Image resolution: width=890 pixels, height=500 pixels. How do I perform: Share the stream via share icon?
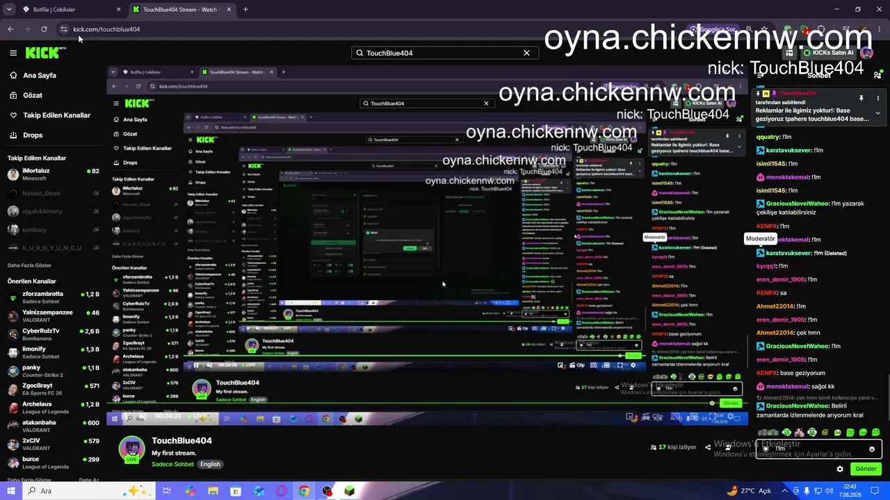pyautogui.click(x=708, y=447)
